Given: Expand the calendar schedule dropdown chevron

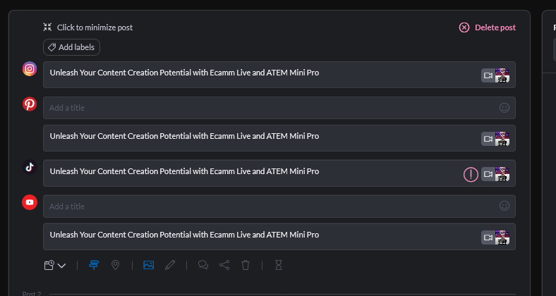Looking at the screenshot, I should point(61,266).
